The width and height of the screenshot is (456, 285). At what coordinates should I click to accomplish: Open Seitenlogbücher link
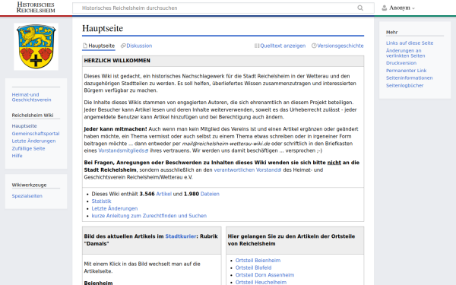click(404, 85)
